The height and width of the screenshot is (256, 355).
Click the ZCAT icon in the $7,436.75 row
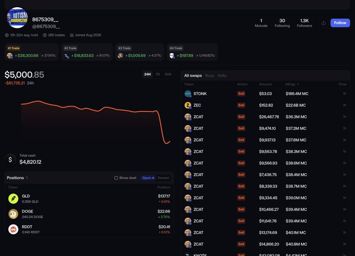[188, 174]
